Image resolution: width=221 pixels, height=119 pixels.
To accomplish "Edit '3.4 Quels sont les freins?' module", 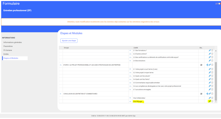I will (x=210, y=79).
